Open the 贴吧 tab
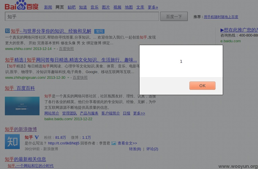The height and width of the screenshot is (169, 258). coord(72,7)
